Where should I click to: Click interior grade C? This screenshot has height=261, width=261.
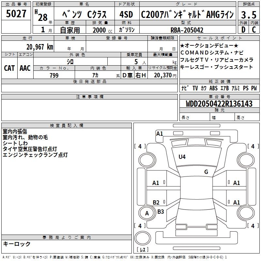[254, 30]
